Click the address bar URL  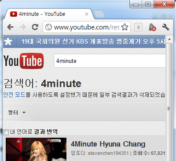pos(87,27)
